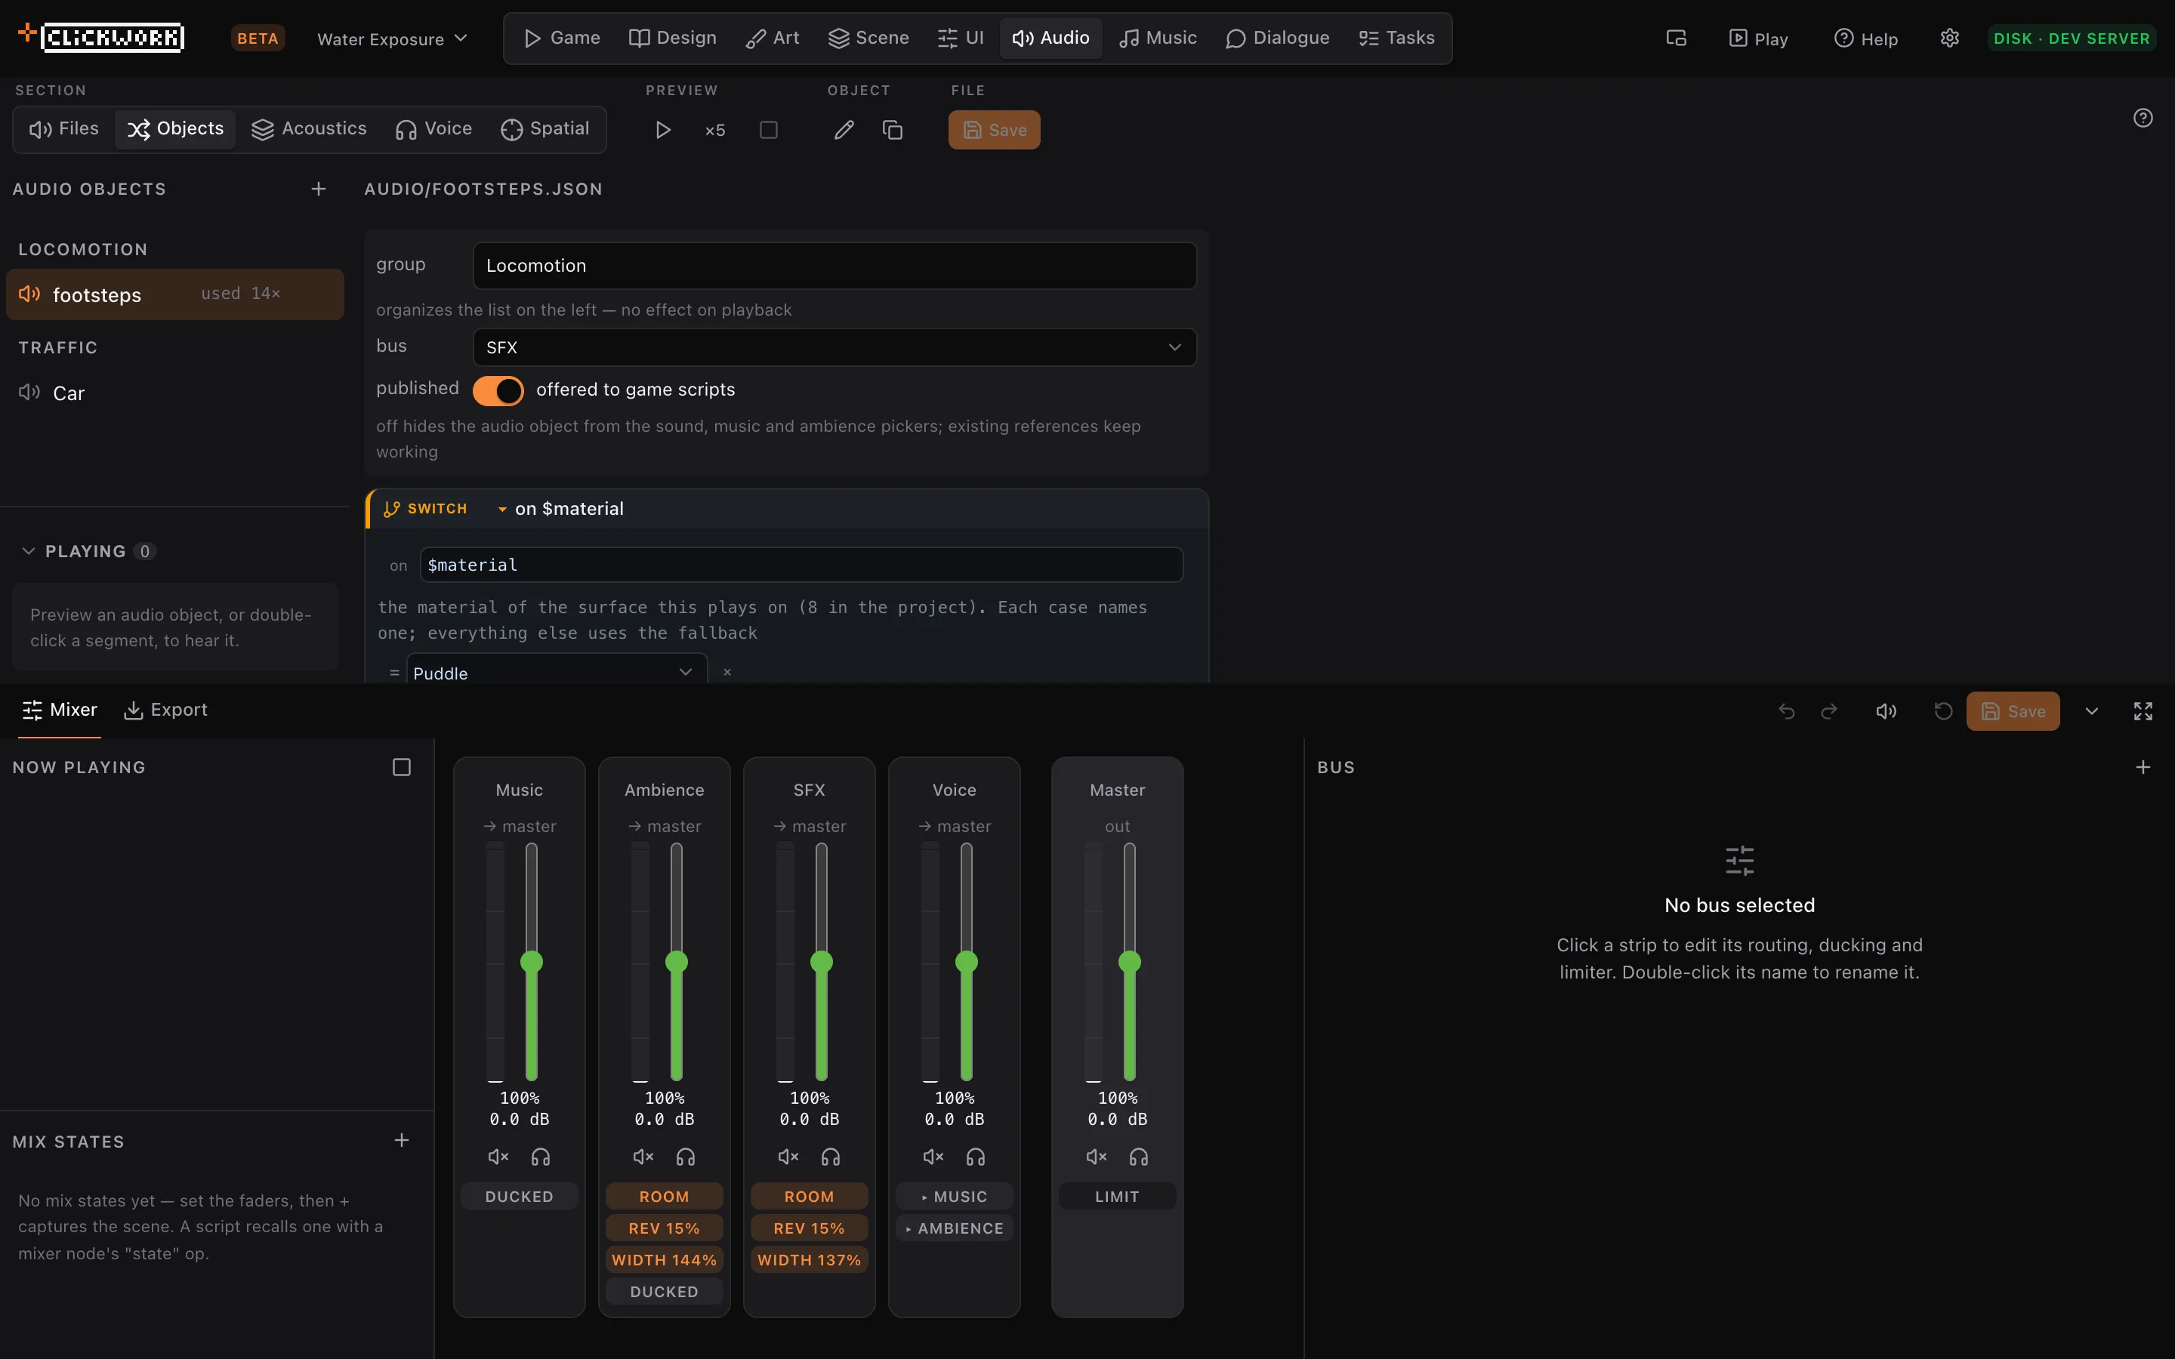Undo the last mixer change
Viewport: 2175px width, 1359px height.
pos(1787,711)
